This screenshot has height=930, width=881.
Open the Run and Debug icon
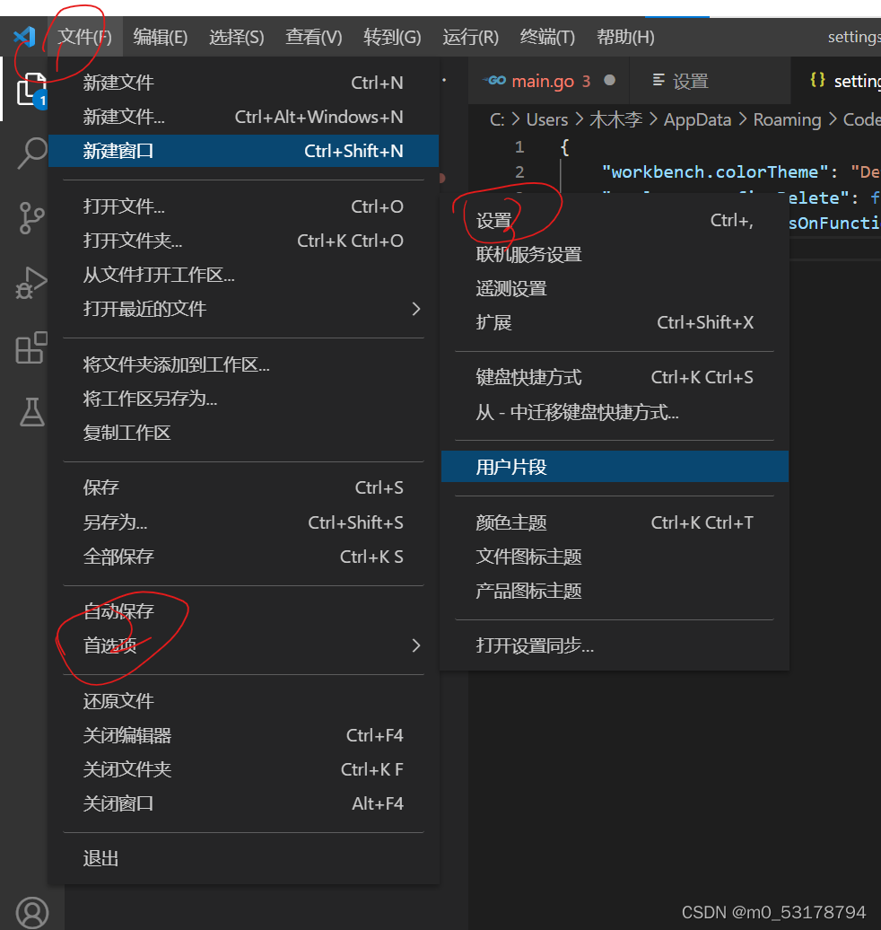click(31, 283)
